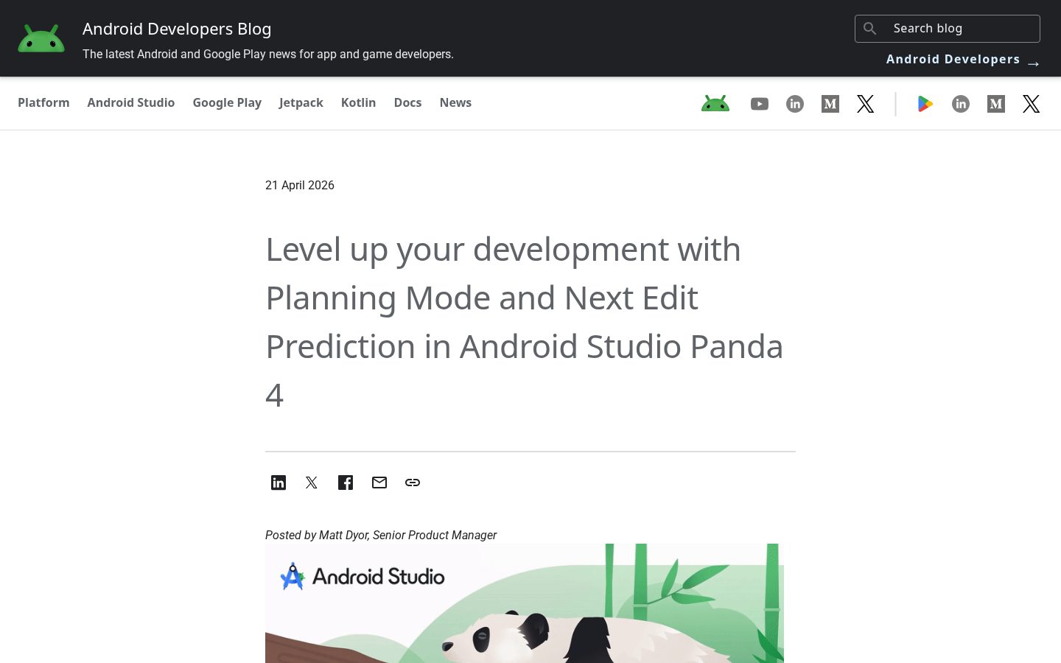Image resolution: width=1061 pixels, height=663 pixels.
Task: Open the News menu item
Action: point(455,102)
